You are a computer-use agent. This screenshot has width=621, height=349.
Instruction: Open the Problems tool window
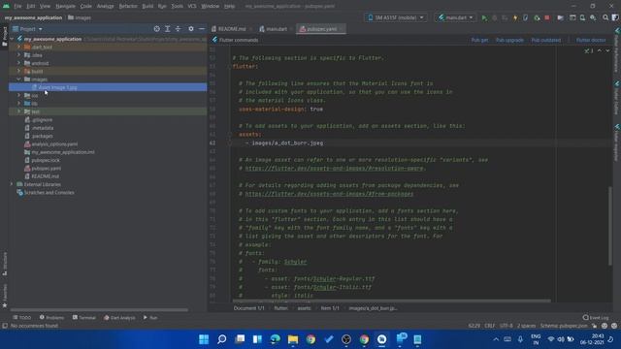51,317
